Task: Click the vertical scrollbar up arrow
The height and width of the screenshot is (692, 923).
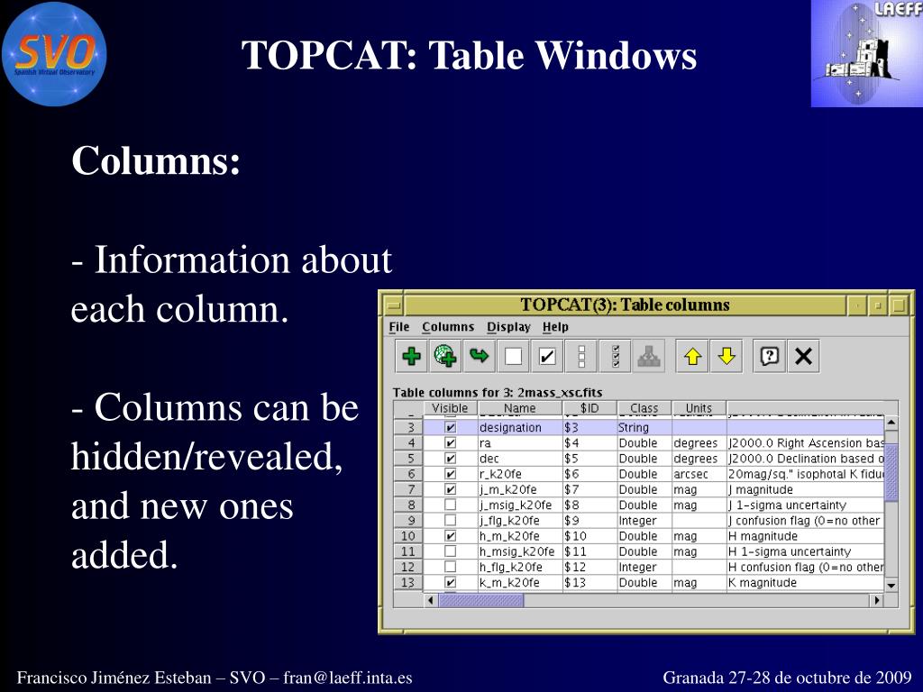Action: [x=891, y=423]
